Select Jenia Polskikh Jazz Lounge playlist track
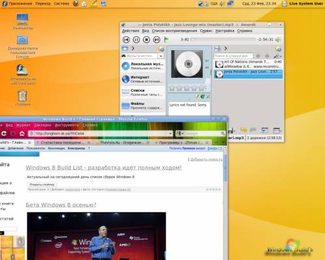 point(248,74)
